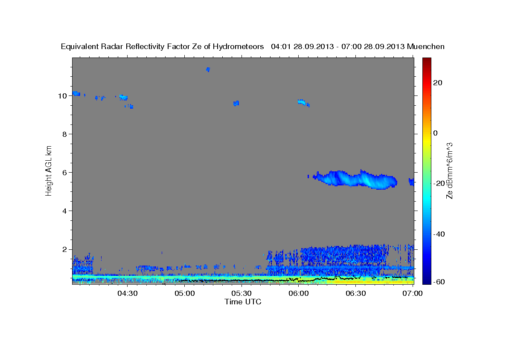
Task: Click the yellow region of the colorbar
Action: coord(427,141)
